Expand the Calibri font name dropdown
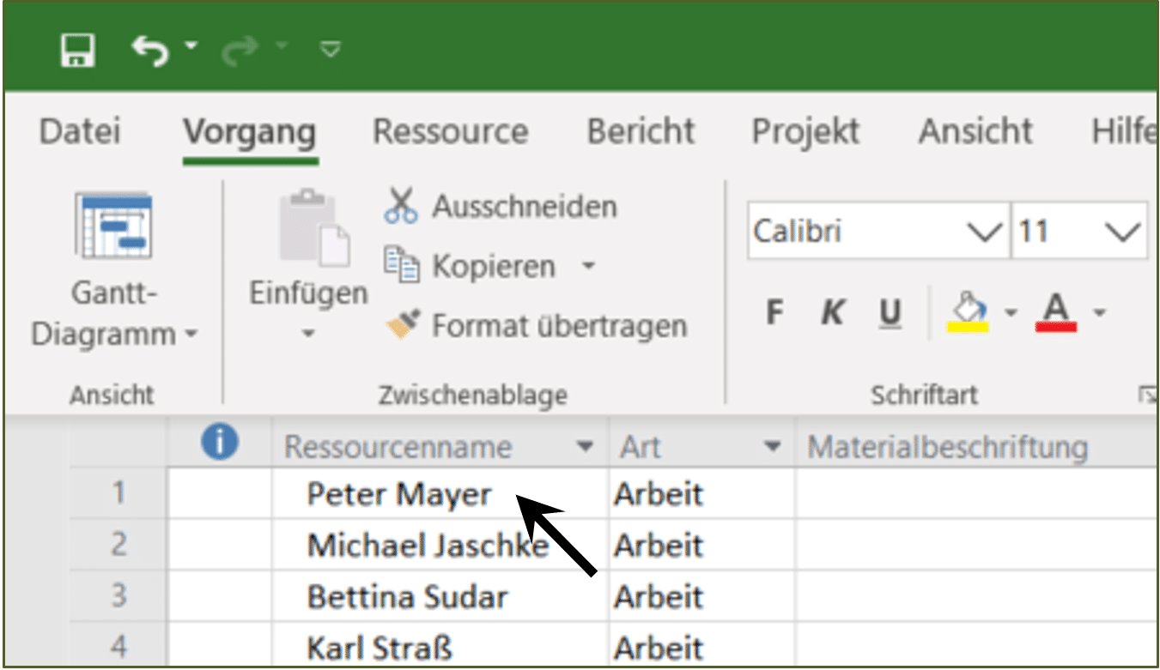This screenshot has height=670, width=1160. point(984,231)
